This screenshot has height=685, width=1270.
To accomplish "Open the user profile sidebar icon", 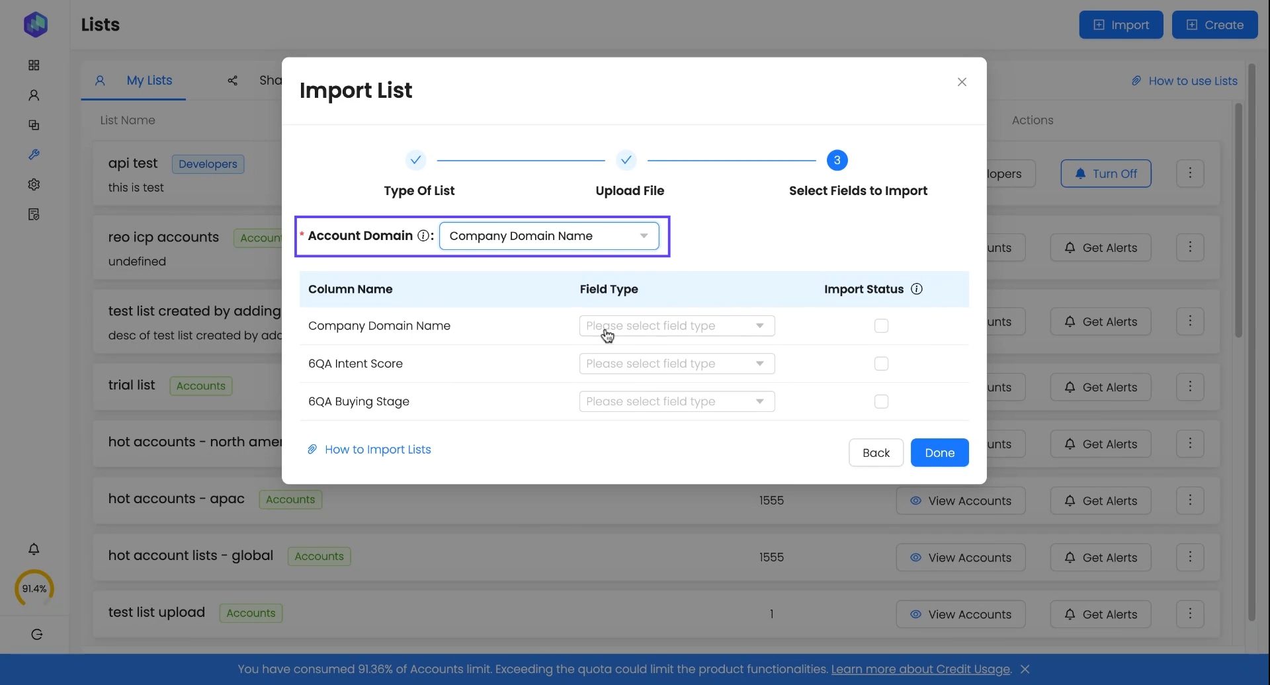I will tap(34, 95).
